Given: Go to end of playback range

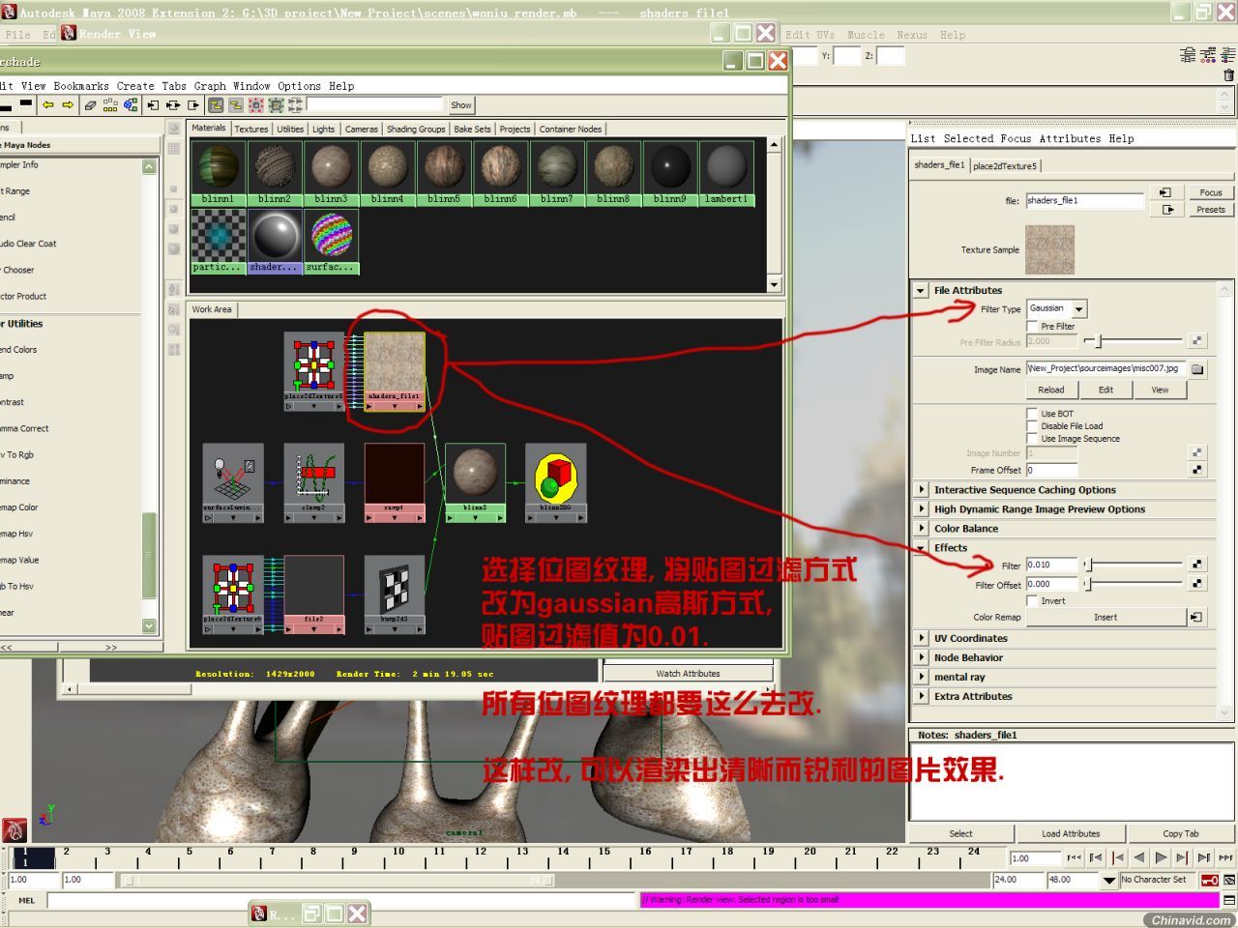Looking at the screenshot, I should coord(1225,857).
